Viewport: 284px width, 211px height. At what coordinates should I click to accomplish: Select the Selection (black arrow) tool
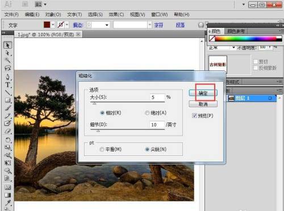pyautogui.click(x=7, y=45)
